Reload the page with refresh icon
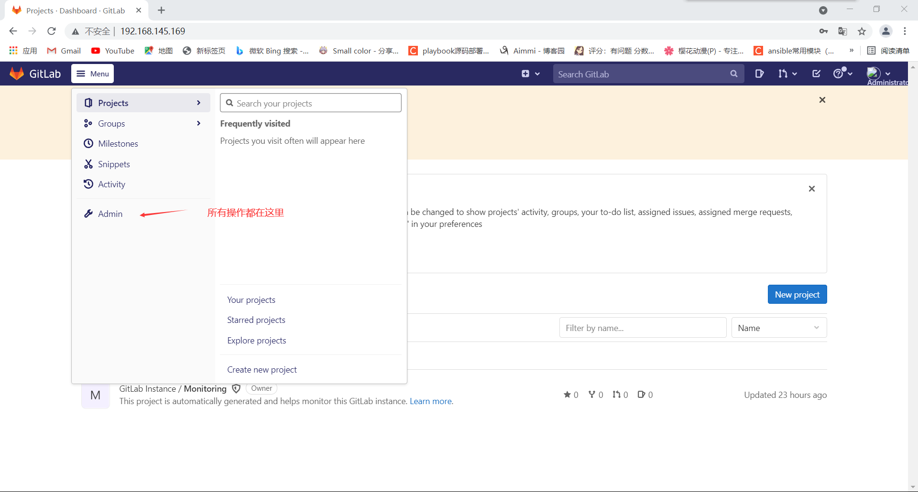The width and height of the screenshot is (918, 492). tap(52, 31)
